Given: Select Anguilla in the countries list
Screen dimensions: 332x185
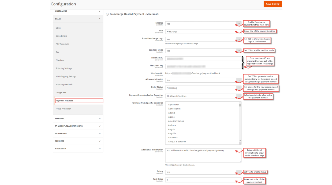Looking at the screenshot, I should click(x=202, y=134).
